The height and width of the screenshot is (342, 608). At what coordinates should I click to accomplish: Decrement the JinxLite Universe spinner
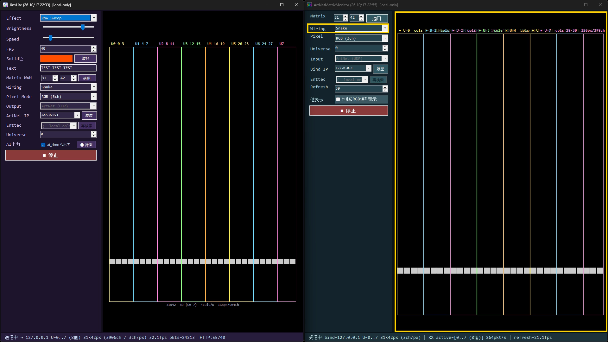pos(93,136)
